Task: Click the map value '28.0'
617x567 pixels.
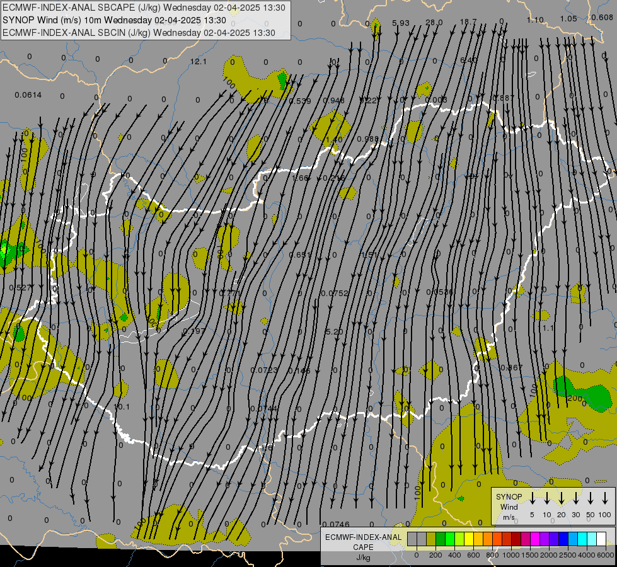Action: pos(434,23)
